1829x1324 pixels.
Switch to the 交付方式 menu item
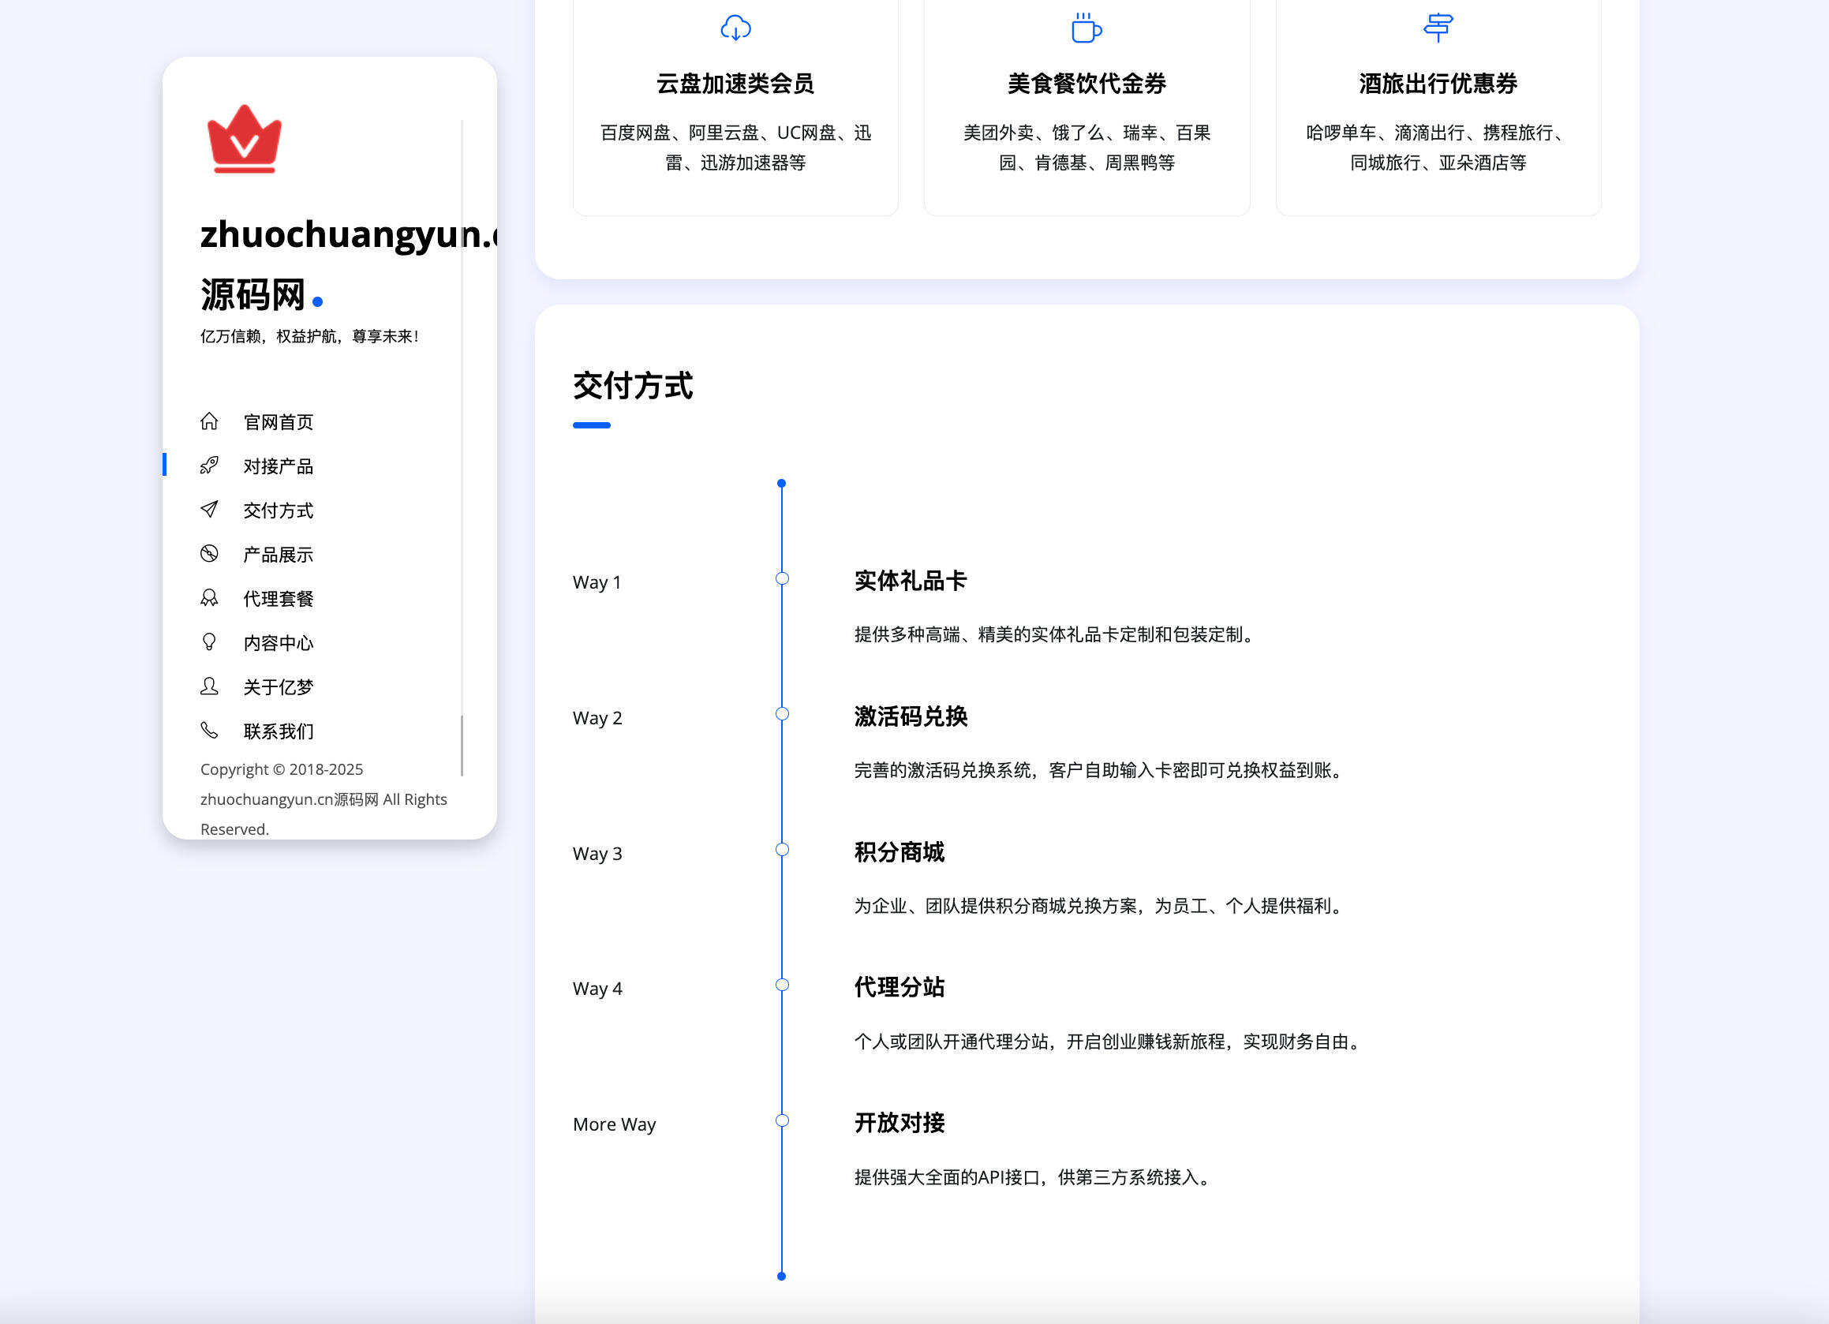coord(278,509)
